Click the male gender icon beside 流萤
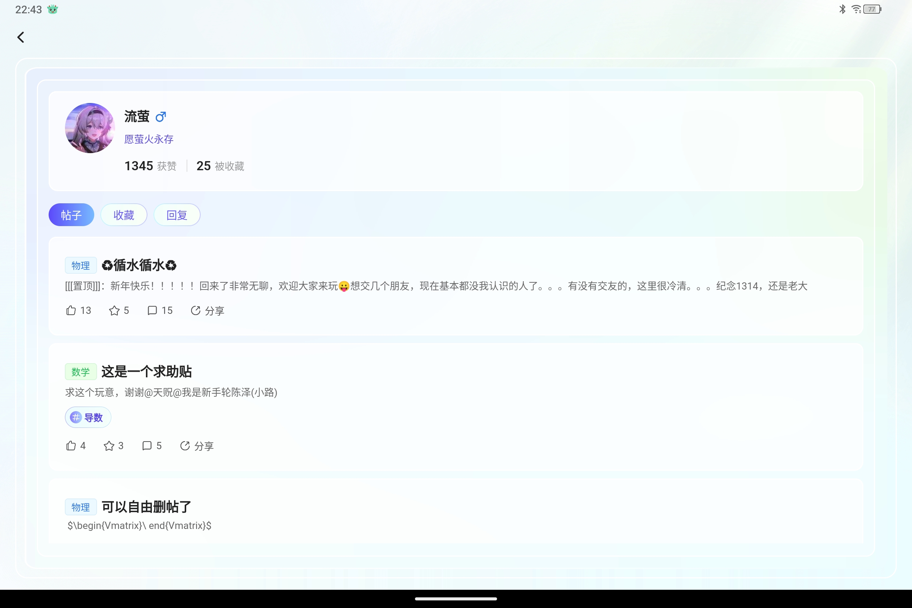 (160, 116)
